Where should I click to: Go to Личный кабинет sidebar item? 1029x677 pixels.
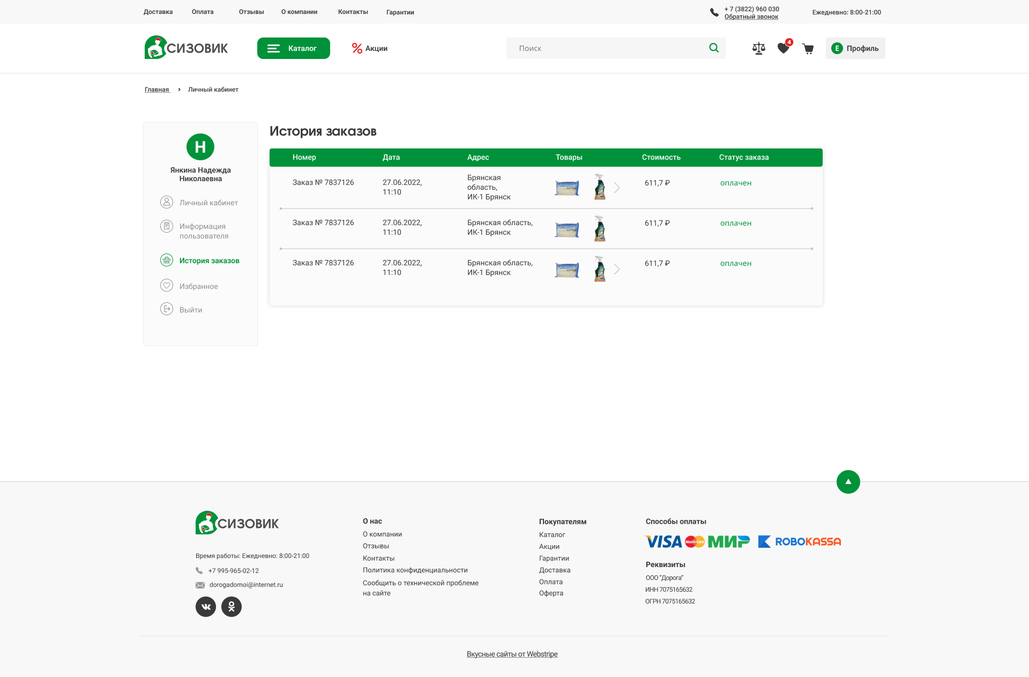point(208,203)
